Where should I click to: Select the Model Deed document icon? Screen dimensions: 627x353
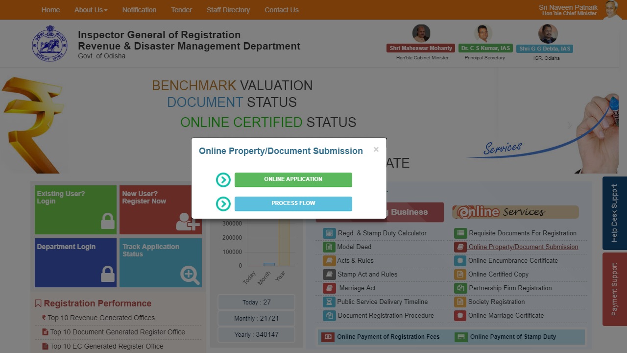pyautogui.click(x=328, y=247)
